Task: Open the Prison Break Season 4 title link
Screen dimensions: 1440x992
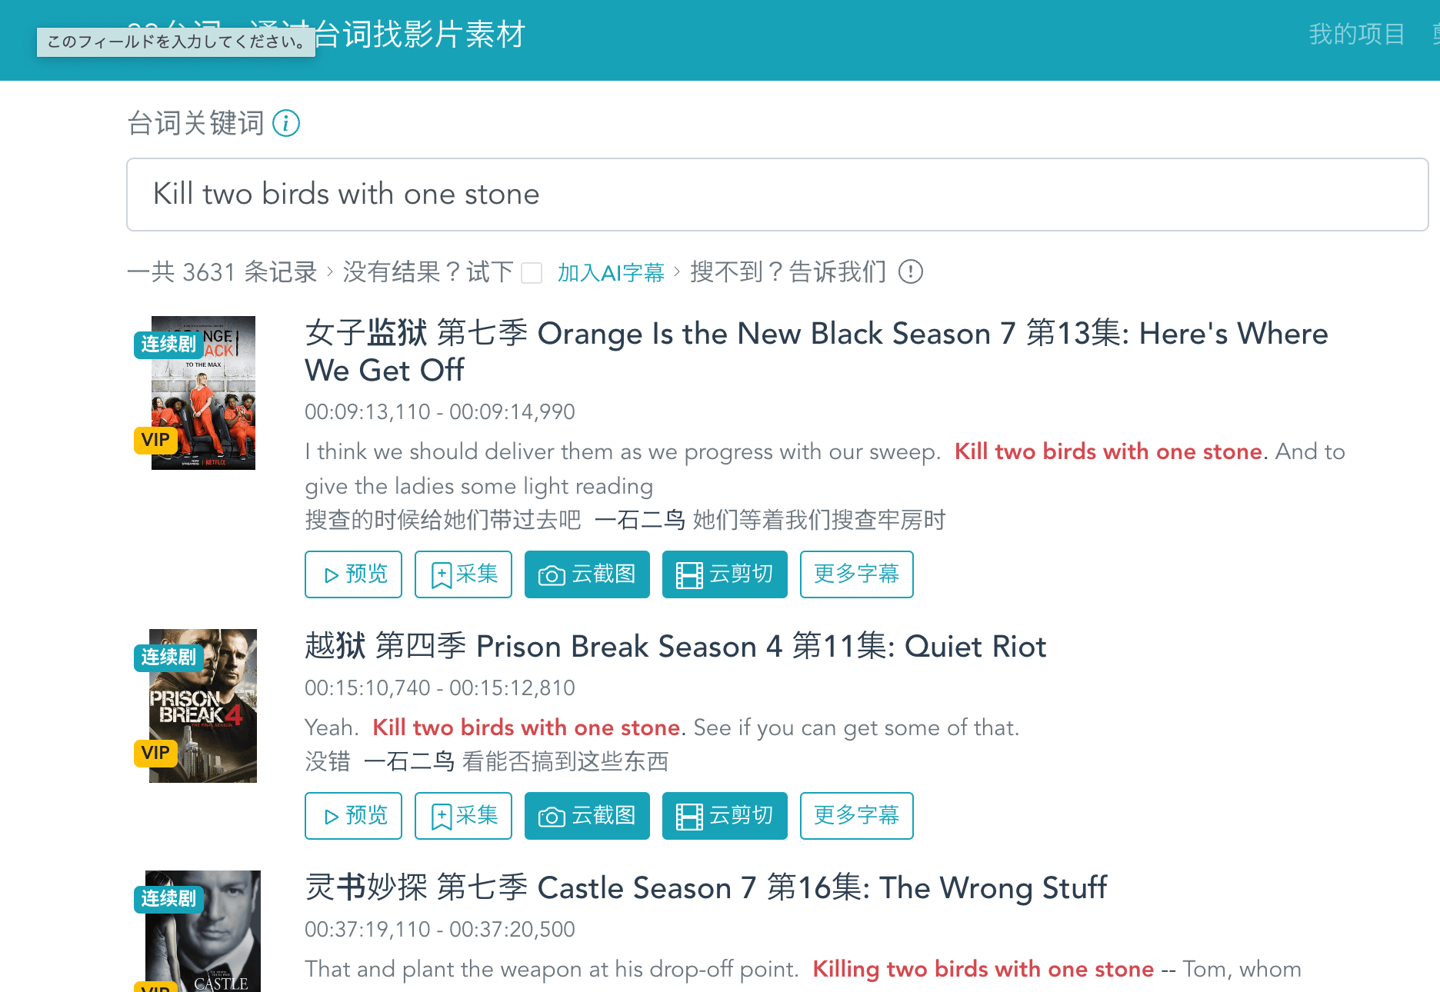Action: (675, 646)
